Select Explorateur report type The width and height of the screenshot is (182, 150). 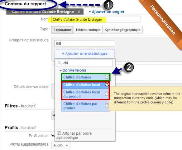coord(62,30)
